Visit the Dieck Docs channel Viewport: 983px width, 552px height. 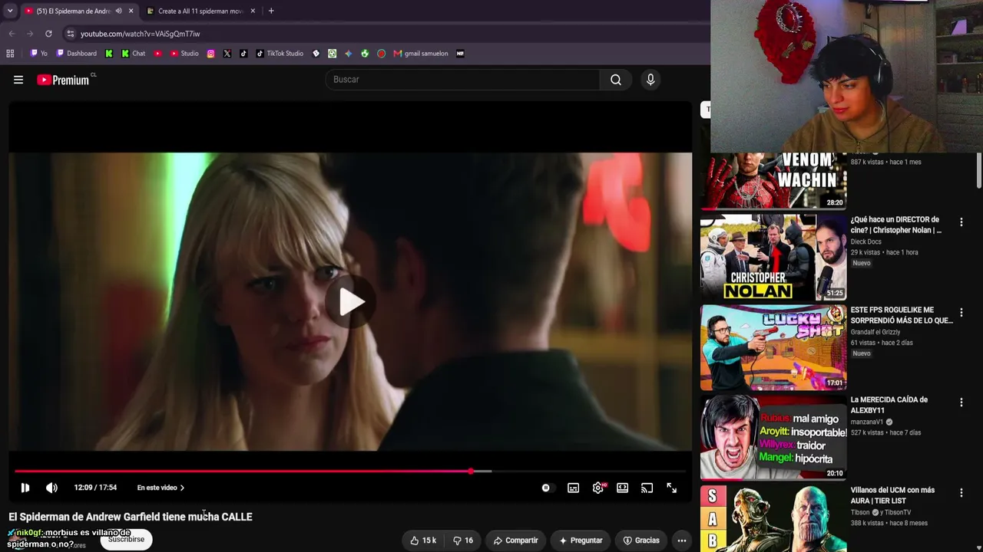(866, 242)
